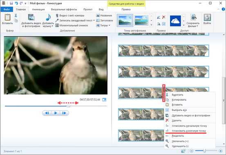Click the Вставить clipboard icon
This screenshot has height=155, width=226.
click(7, 17)
